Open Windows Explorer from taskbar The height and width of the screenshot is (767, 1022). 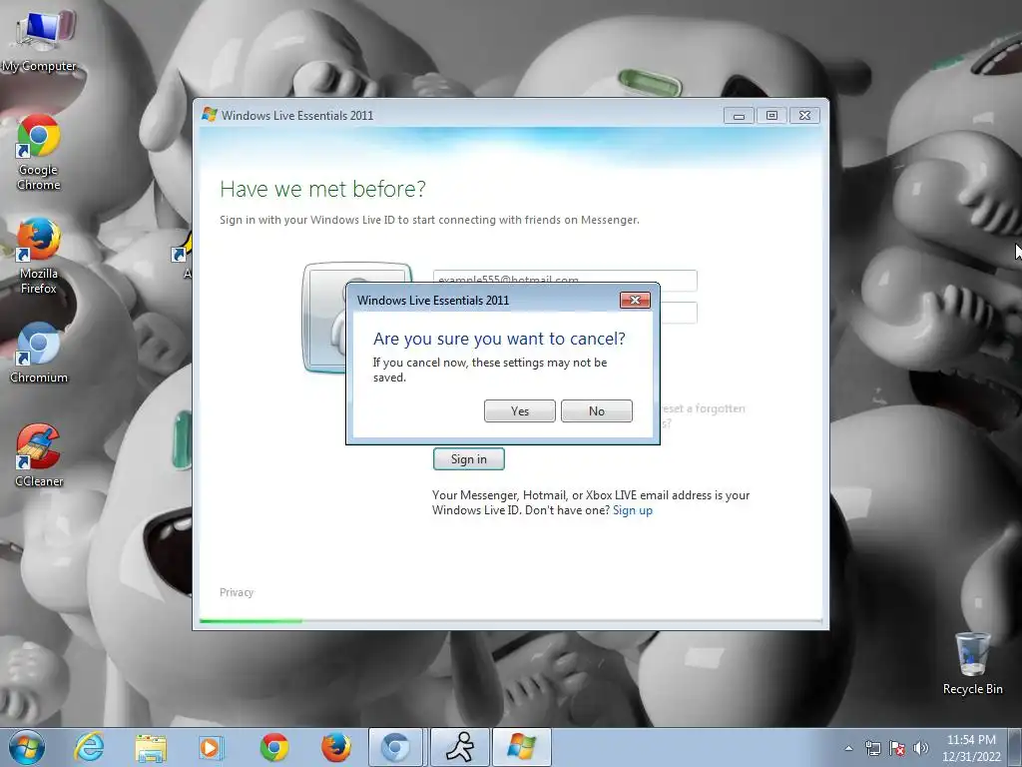(x=151, y=747)
